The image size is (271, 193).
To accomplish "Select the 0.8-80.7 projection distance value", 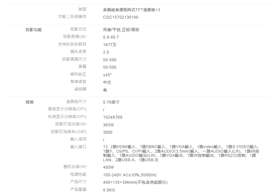I will tap(111, 37).
